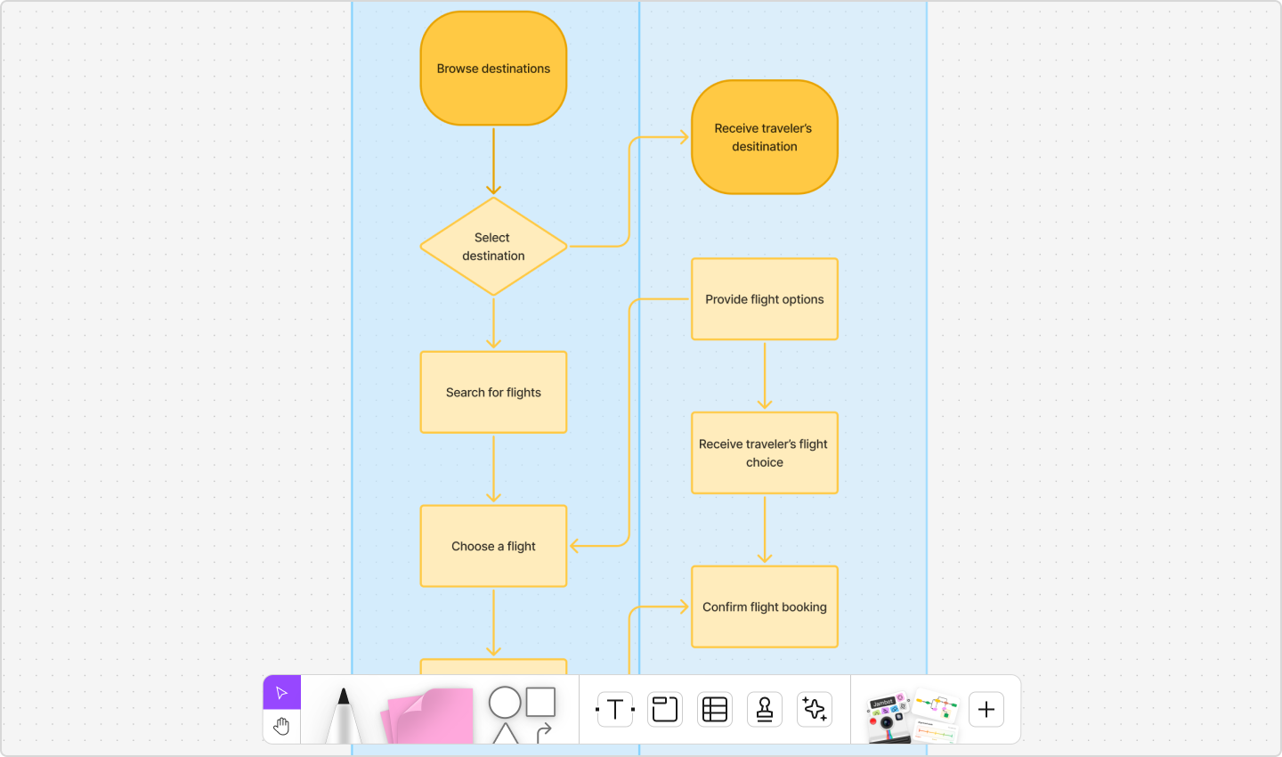Select the stamp tool
The image size is (1282, 757).
[764, 709]
